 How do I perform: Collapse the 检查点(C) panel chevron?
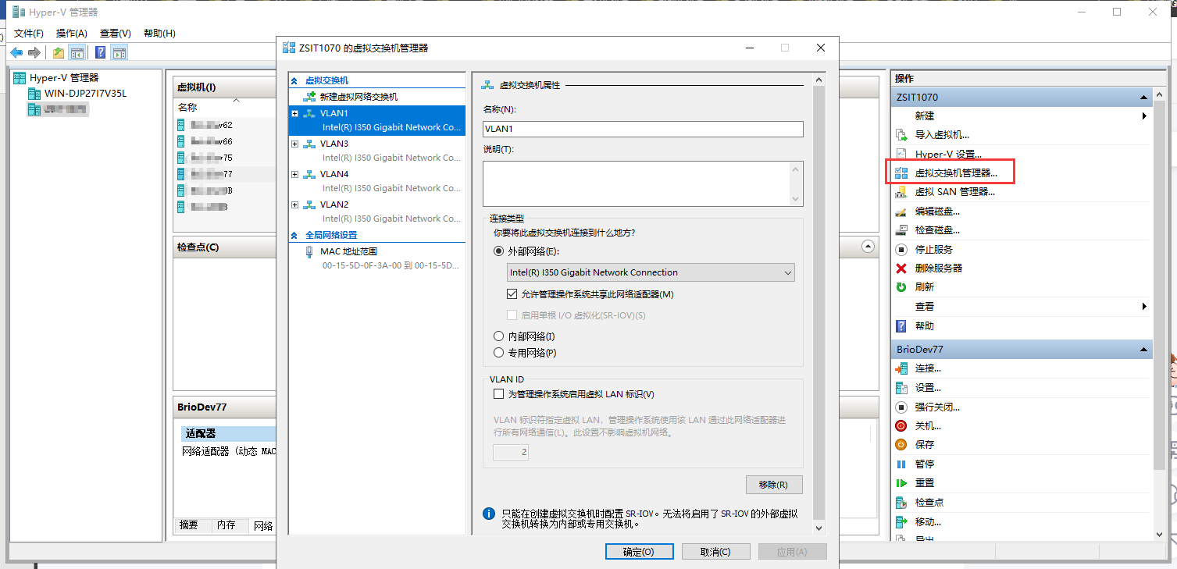pos(868,246)
